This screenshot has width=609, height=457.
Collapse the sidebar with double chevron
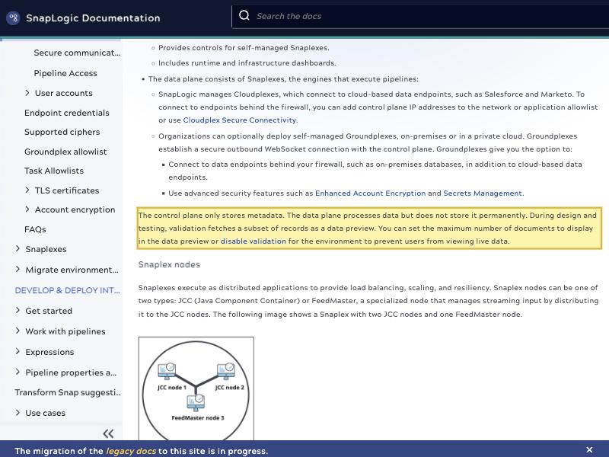coord(108,433)
